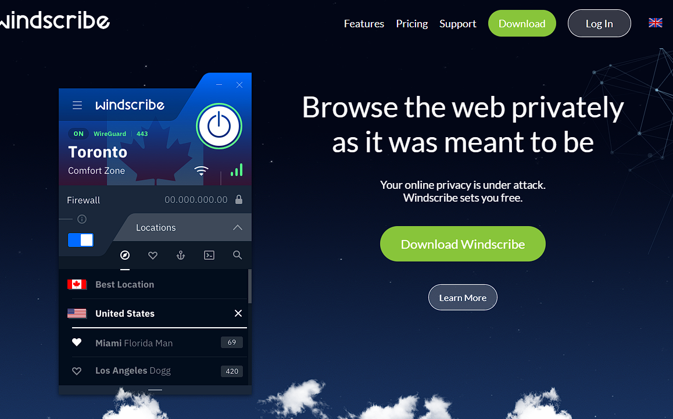Click the Download Windscribe button

(x=463, y=244)
